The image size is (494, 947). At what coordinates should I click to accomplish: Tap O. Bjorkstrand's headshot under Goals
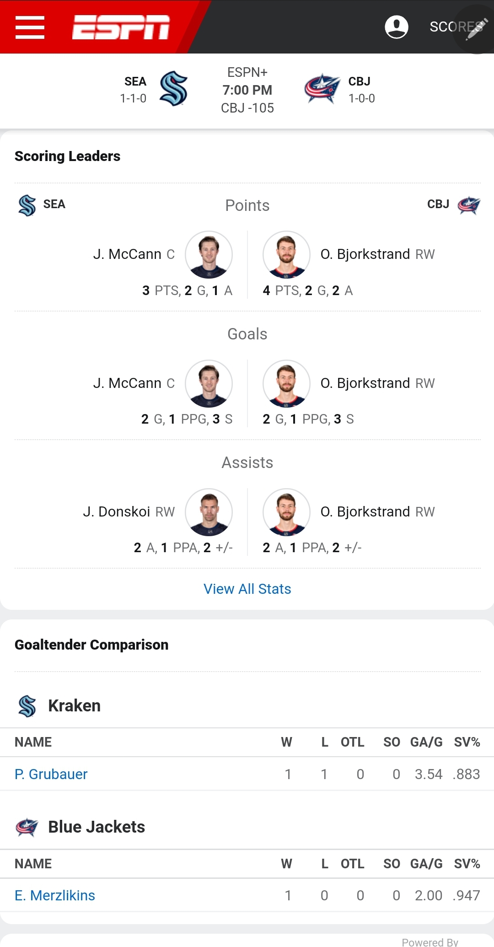[x=286, y=383]
